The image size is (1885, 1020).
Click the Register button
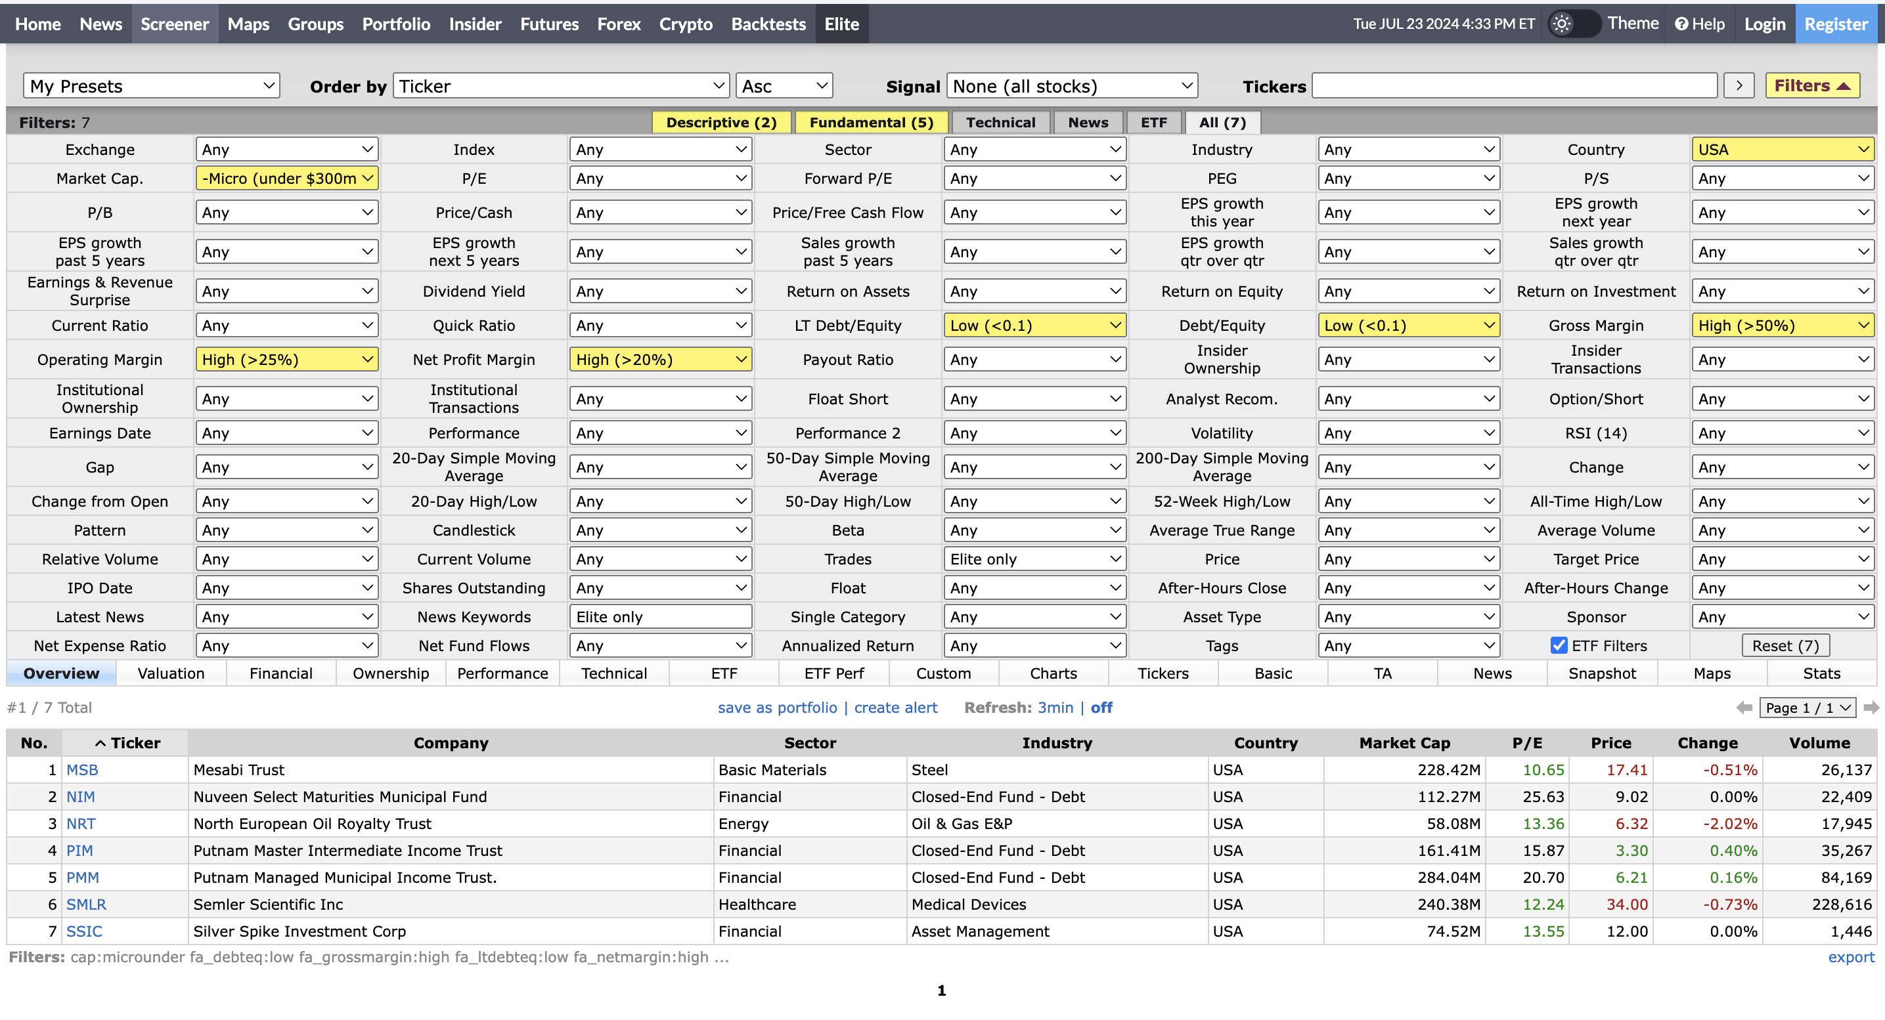(x=1836, y=24)
